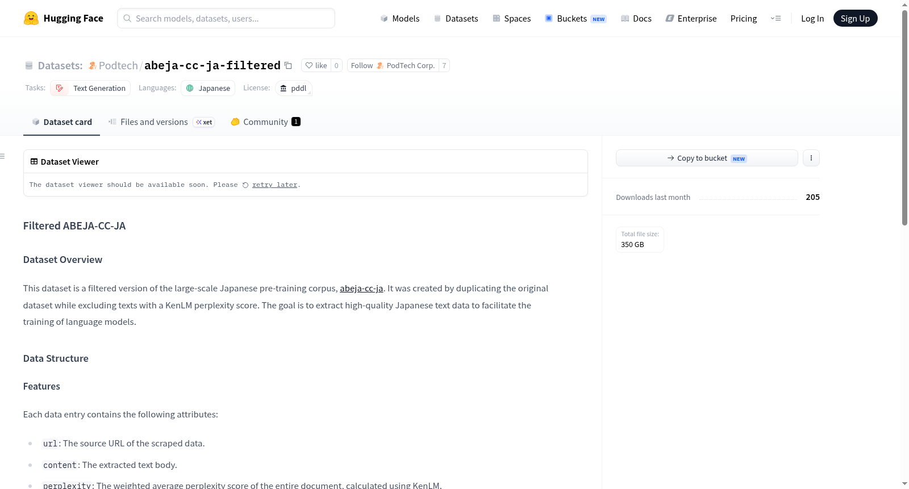The image size is (909, 489).
Task: Follow PodTech Corp.
Action: (x=393, y=65)
